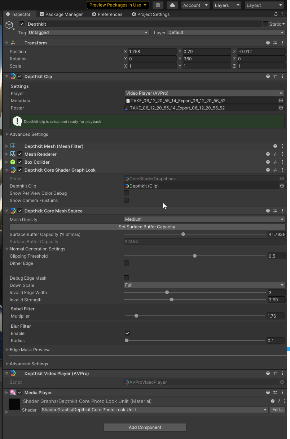Enable Show Per View Color Debug
The width and height of the screenshot is (290, 439).
(x=126, y=193)
